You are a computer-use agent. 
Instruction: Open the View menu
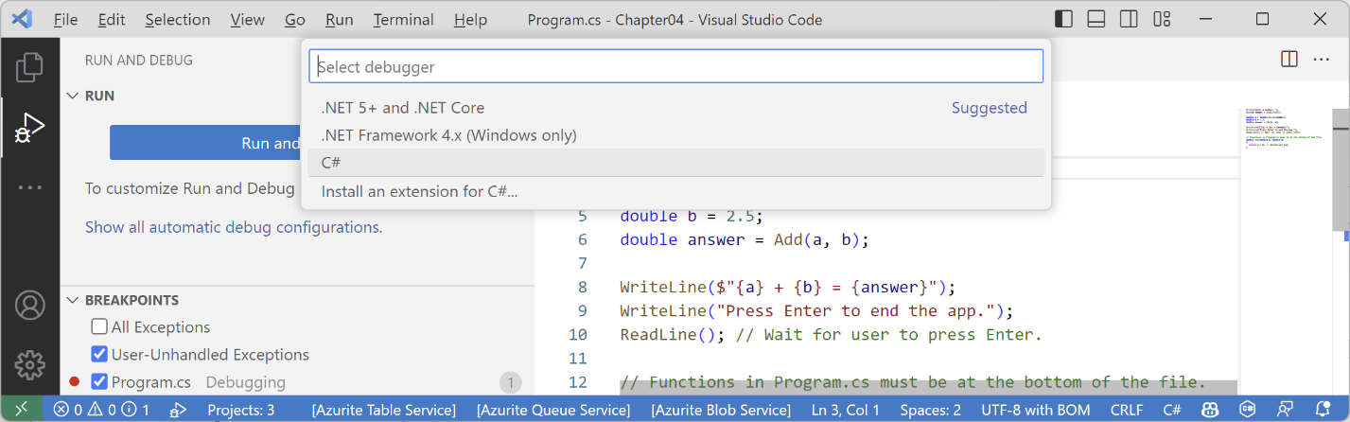pyautogui.click(x=248, y=19)
